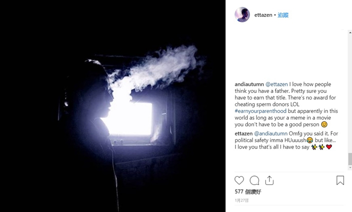Open comments with the speech bubble icon
This screenshot has height=212, width=352.
pyautogui.click(x=254, y=180)
